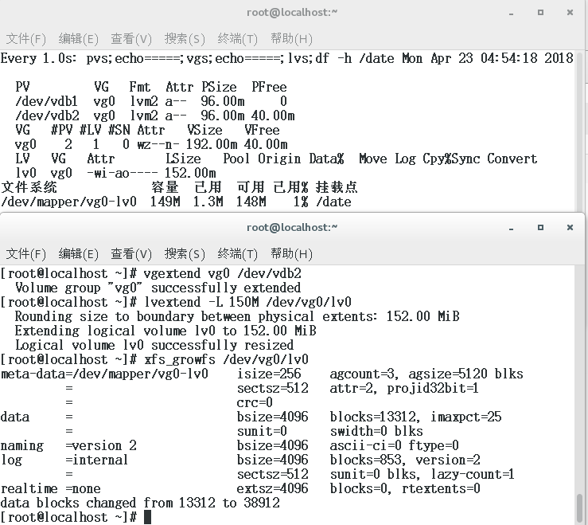Maximize the upper terminal window
This screenshot has width=588, height=525.
coord(540,13)
